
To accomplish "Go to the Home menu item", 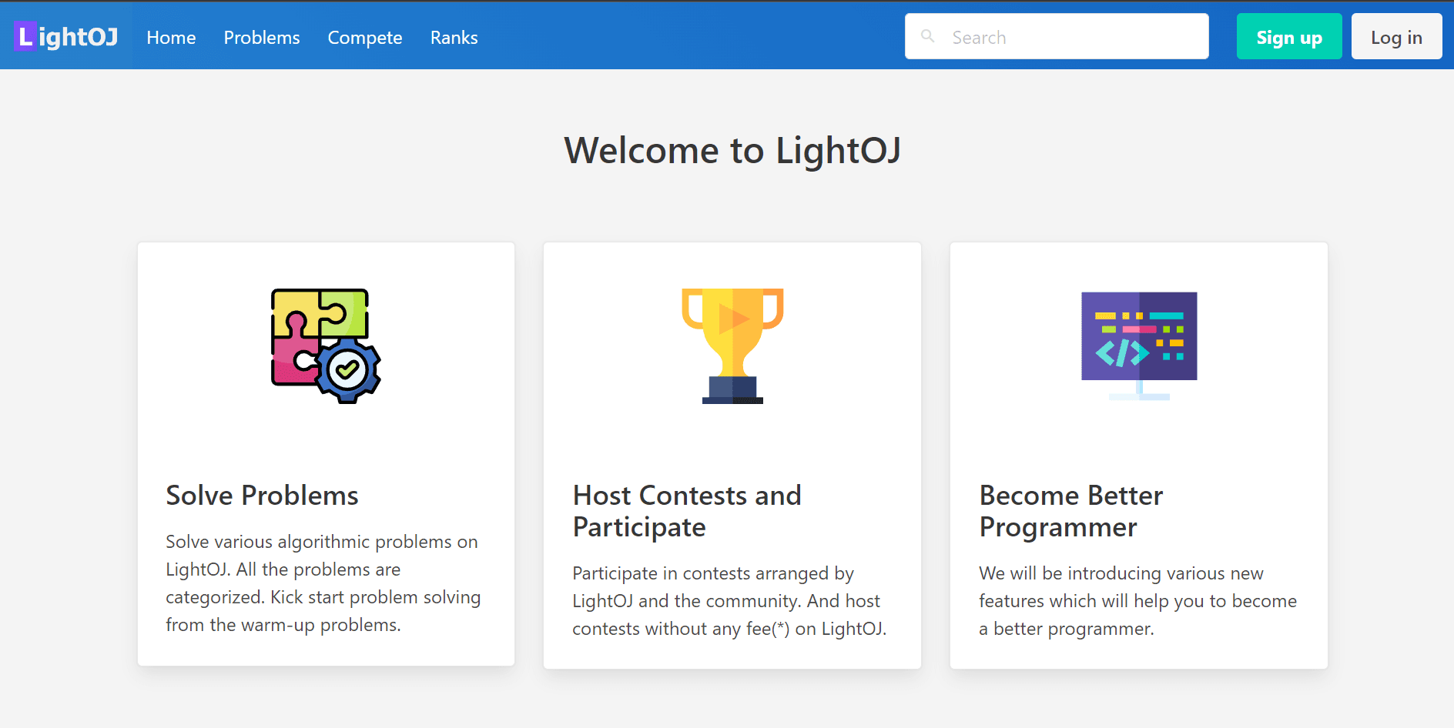I will click(x=171, y=37).
